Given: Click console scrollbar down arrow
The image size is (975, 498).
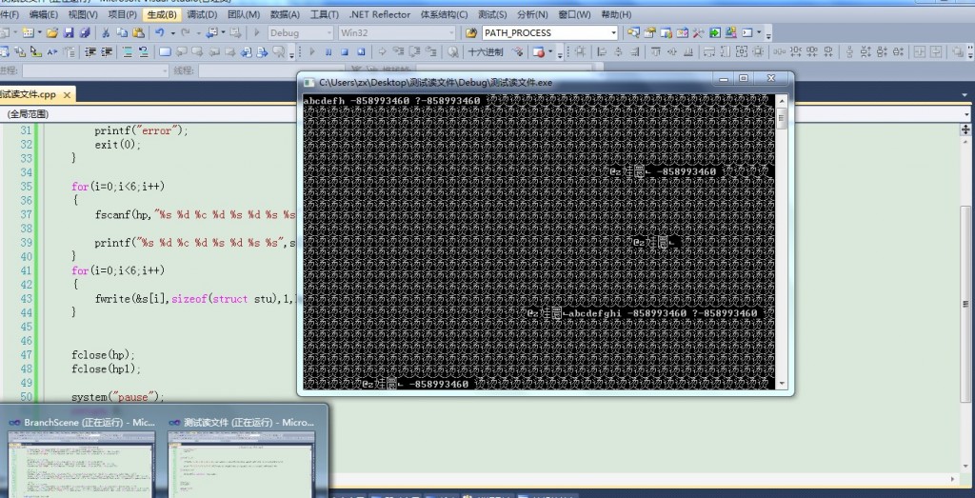Looking at the screenshot, I should pyautogui.click(x=782, y=384).
